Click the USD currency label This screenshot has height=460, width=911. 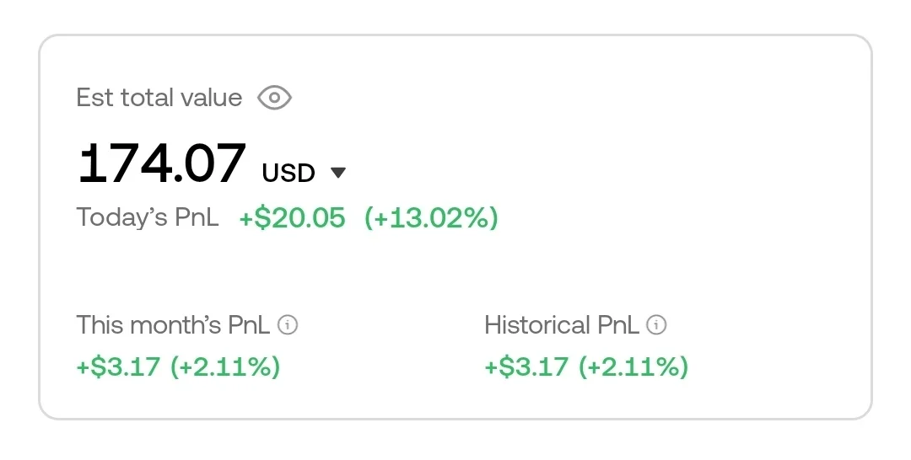click(x=288, y=173)
